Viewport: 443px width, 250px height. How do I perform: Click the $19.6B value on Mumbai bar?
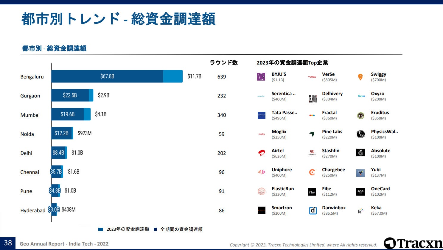[x=68, y=114]
